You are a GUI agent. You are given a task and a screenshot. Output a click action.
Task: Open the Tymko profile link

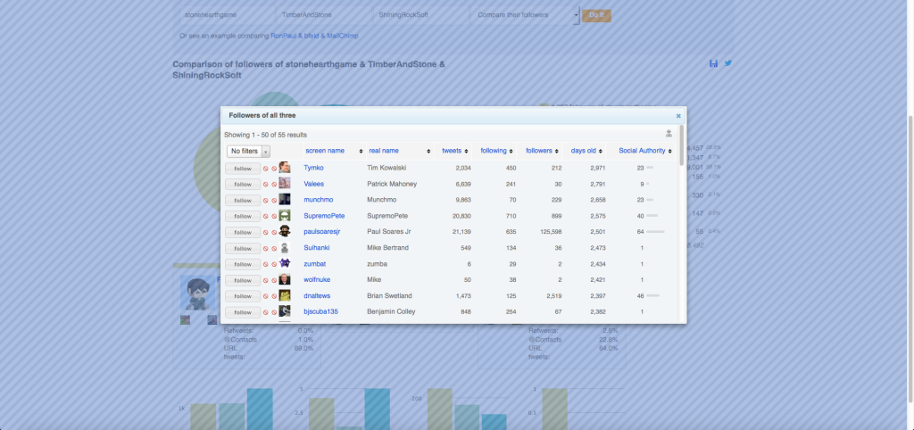pos(313,168)
